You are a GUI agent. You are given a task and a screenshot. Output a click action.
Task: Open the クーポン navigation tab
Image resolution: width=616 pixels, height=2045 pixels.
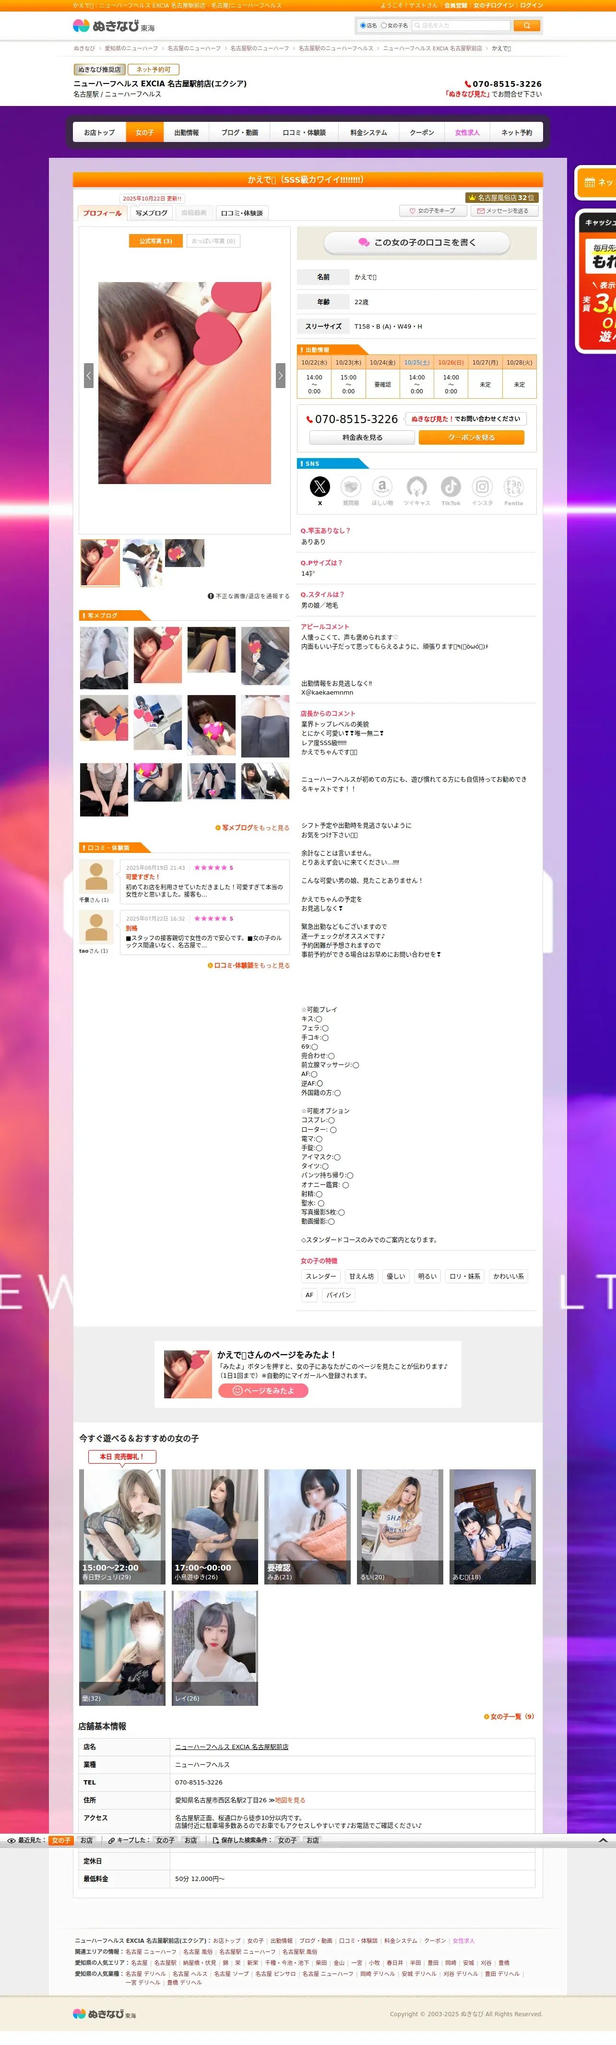click(x=422, y=132)
